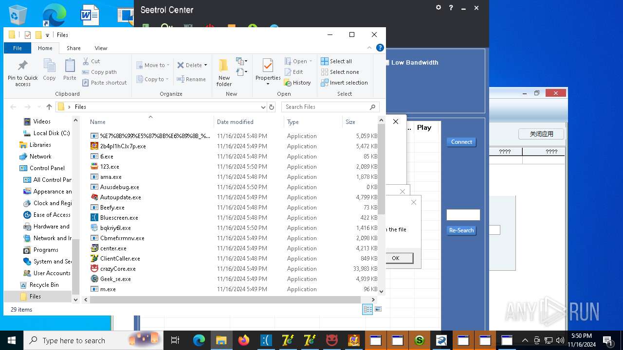Open the File menu tab

pyautogui.click(x=18, y=48)
